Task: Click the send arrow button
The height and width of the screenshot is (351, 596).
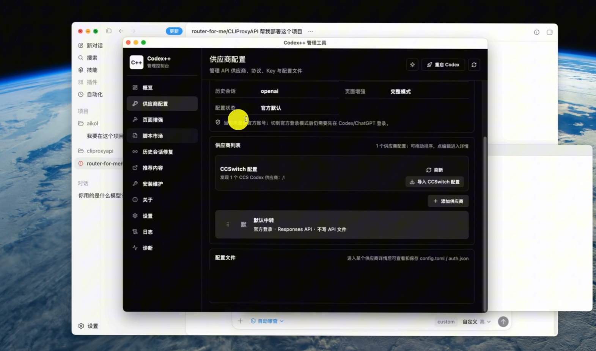Action: pos(503,321)
